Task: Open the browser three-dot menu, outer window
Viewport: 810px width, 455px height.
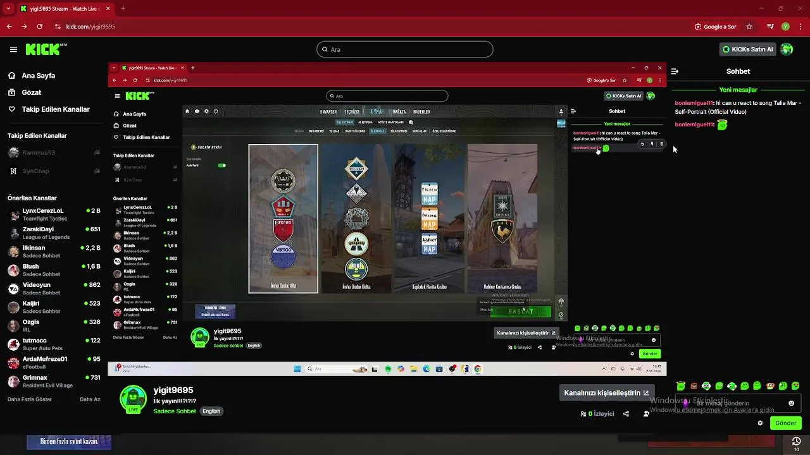Action: 801,27
